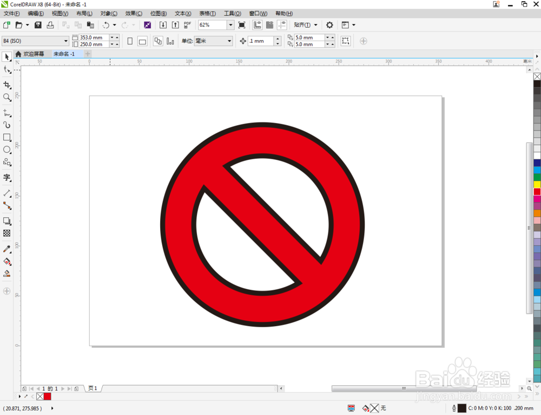This screenshot has width=541, height=415.
Task: Switch to the Welcome Screen tab
Action: [x=30, y=54]
